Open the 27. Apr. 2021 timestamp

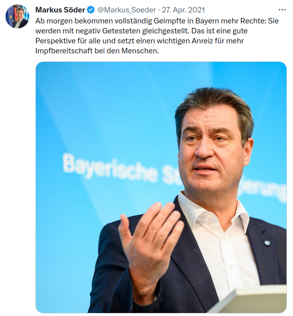pos(184,10)
